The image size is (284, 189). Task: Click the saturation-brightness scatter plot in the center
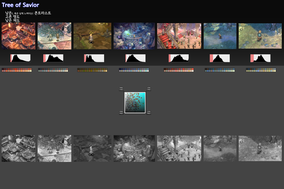(135, 102)
